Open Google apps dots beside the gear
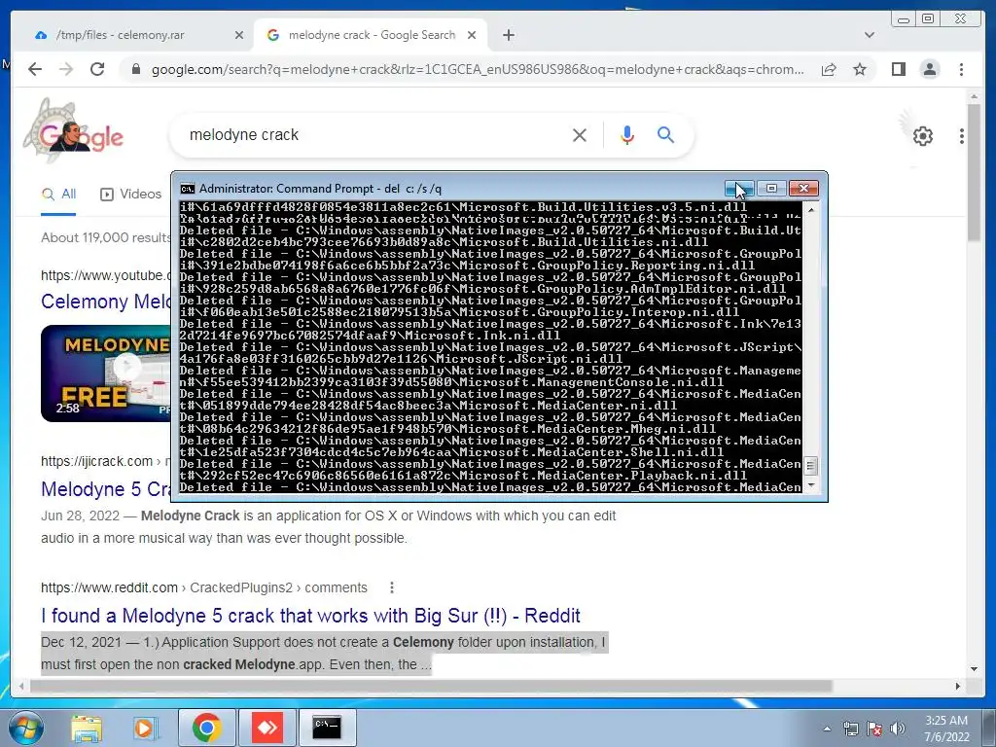The height and width of the screenshot is (747, 996). tap(962, 135)
